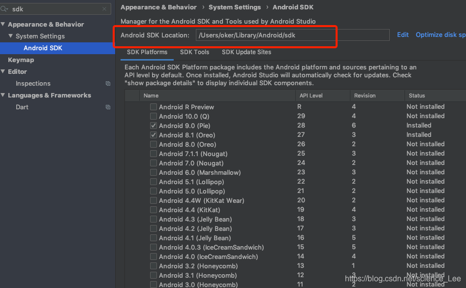Check Android 4.4W (KitKat Wear) checkbox
The image size is (466, 288).
154,200
